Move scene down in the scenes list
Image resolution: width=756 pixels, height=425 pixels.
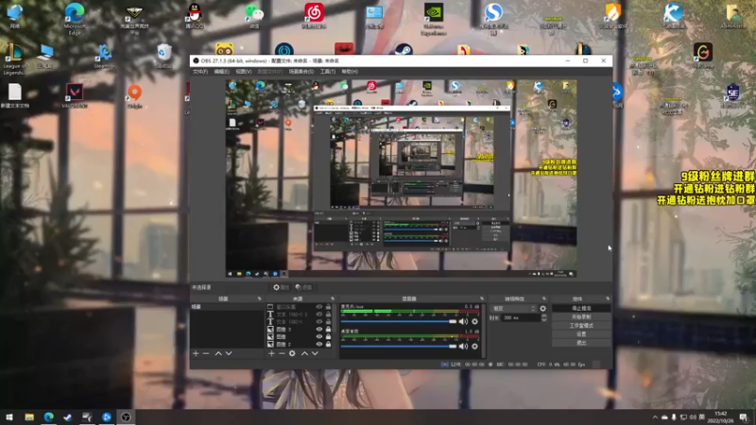[229, 353]
